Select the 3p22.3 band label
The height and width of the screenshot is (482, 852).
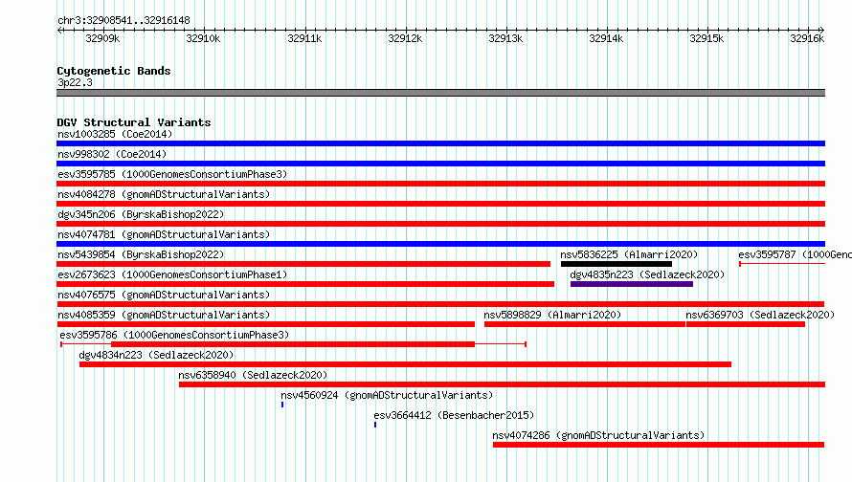[75, 82]
